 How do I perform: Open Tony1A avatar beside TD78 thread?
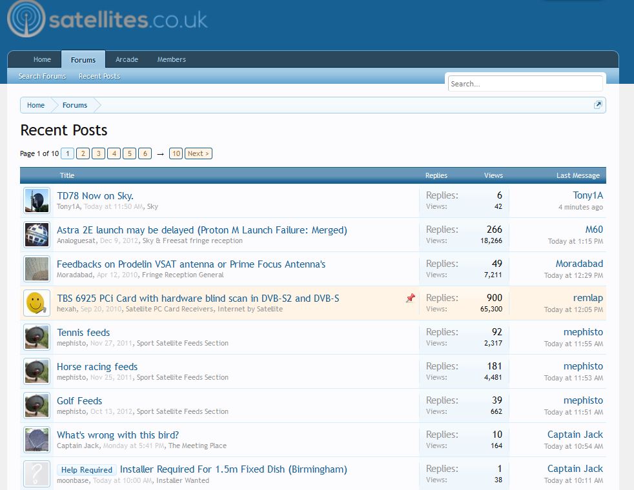click(x=37, y=201)
